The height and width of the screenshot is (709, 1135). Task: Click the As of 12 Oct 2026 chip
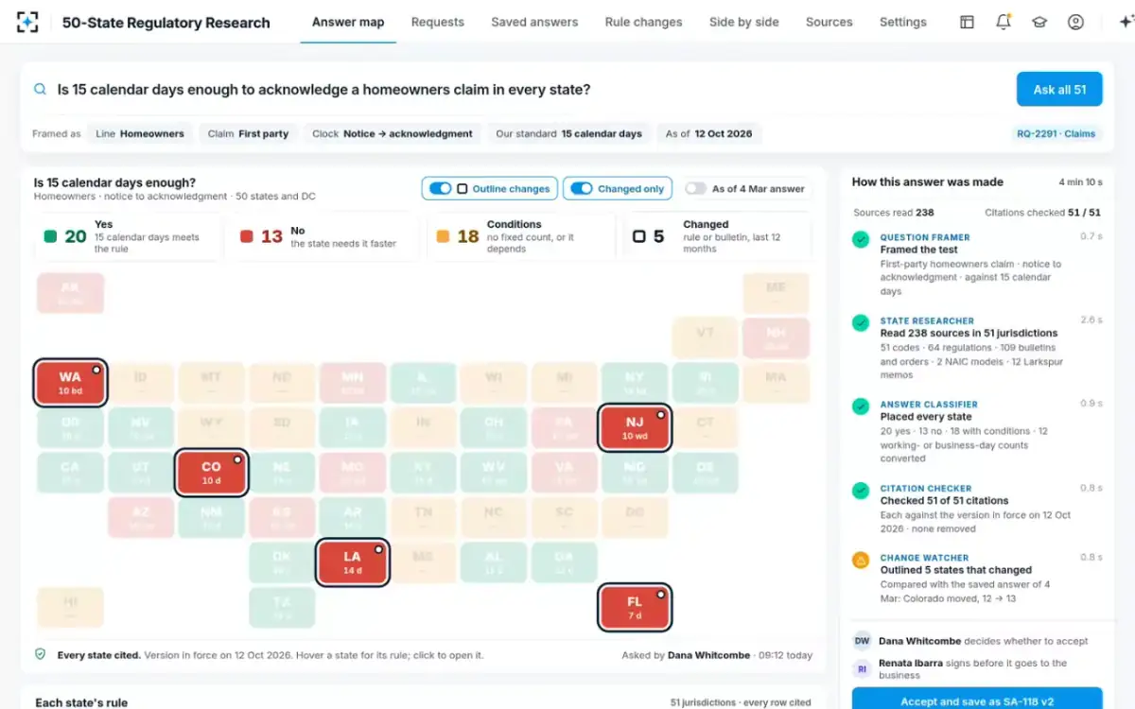tap(708, 133)
